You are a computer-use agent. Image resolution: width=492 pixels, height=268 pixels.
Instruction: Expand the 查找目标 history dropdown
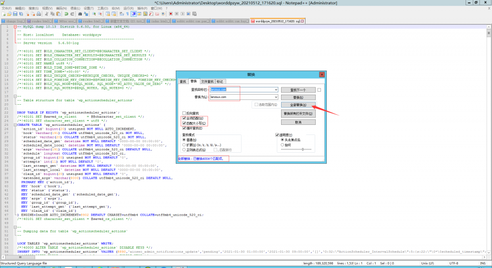click(276, 90)
